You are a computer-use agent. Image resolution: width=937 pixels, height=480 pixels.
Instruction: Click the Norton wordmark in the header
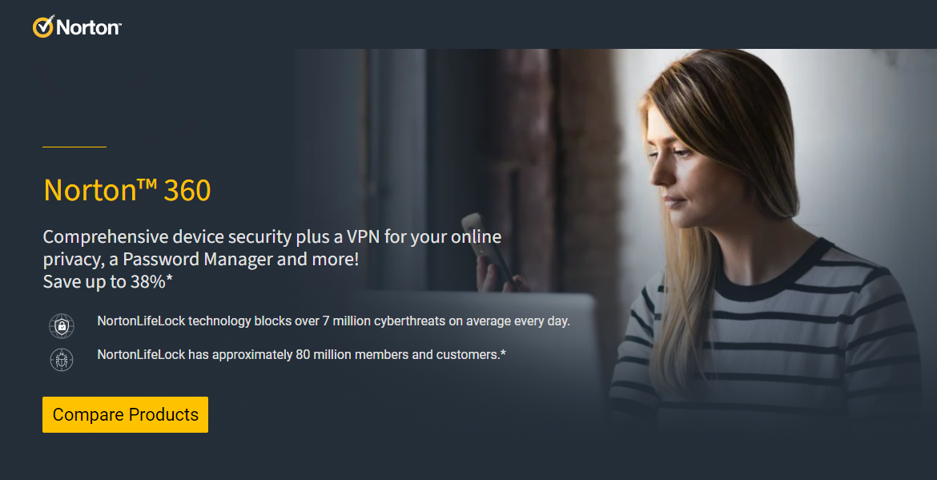88,27
